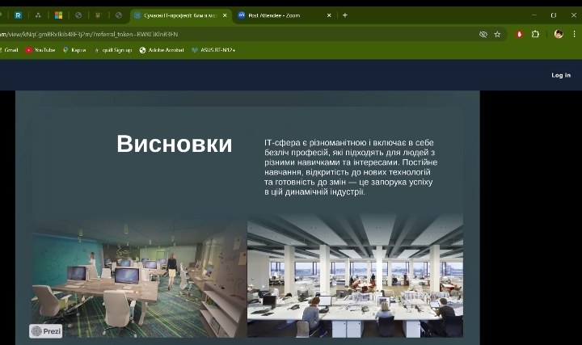This screenshot has width=582, height=345.
Task: Open the ASUS RT-N12+ bookmark
Action: (x=213, y=50)
